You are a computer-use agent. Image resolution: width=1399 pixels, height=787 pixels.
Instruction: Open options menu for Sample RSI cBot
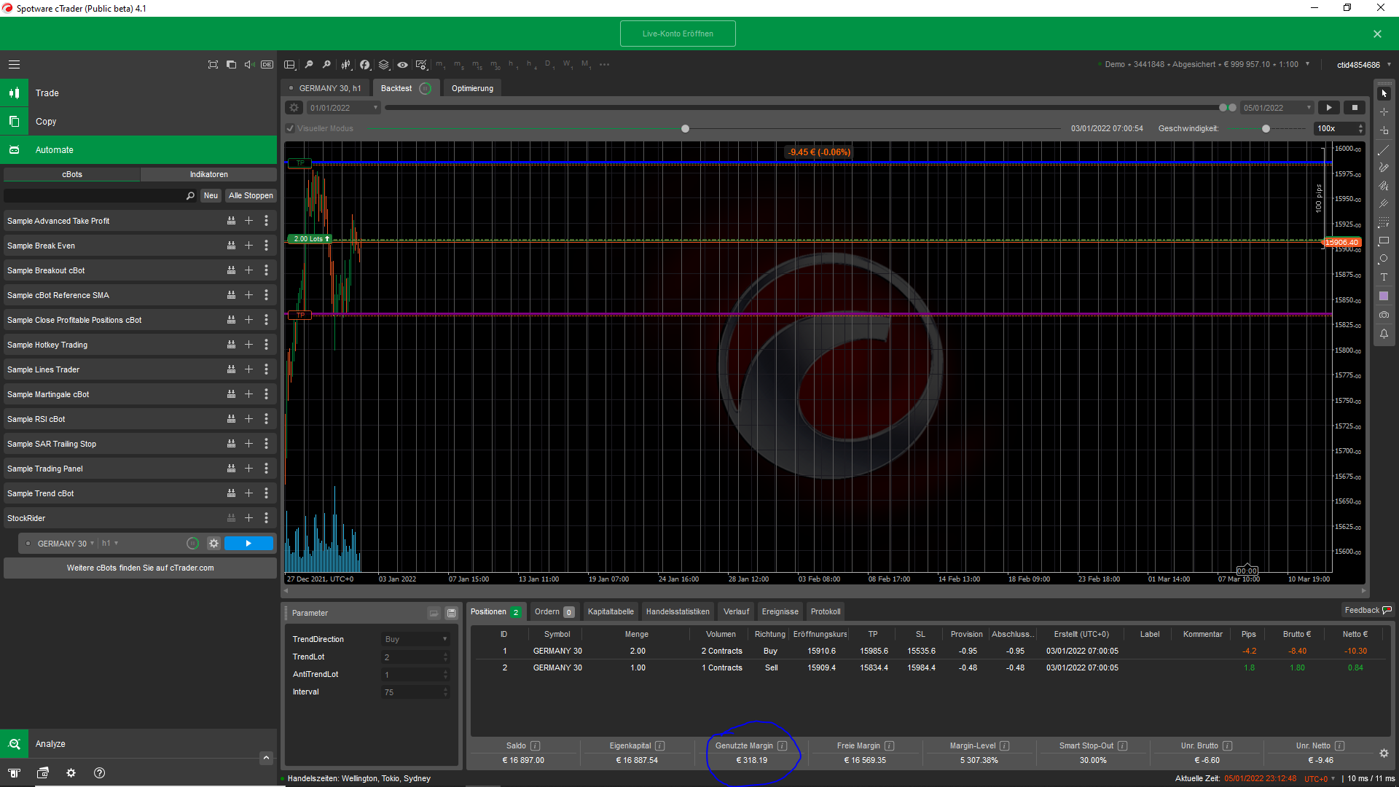click(x=266, y=419)
